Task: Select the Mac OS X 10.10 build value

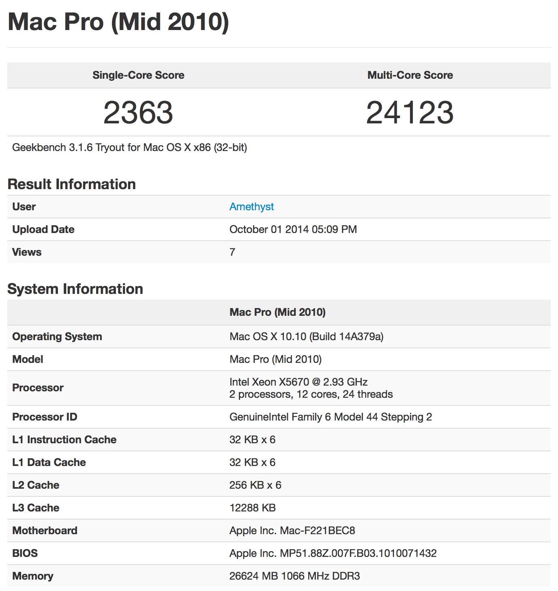Action: click(x=307, y=336)
